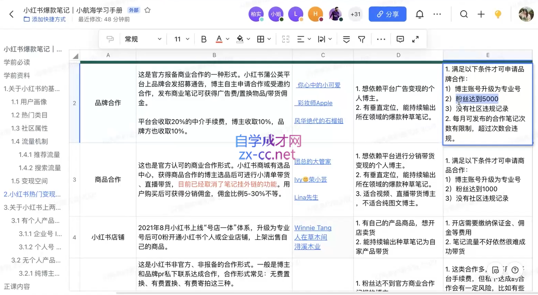Open the text wrap tool
The width and height of the screenshot is (538, 295).
pos(321,39)
